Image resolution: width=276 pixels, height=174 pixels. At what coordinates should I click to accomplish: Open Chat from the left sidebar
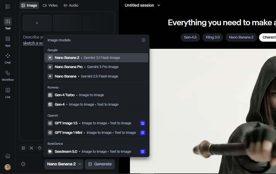tap(8, 56)
